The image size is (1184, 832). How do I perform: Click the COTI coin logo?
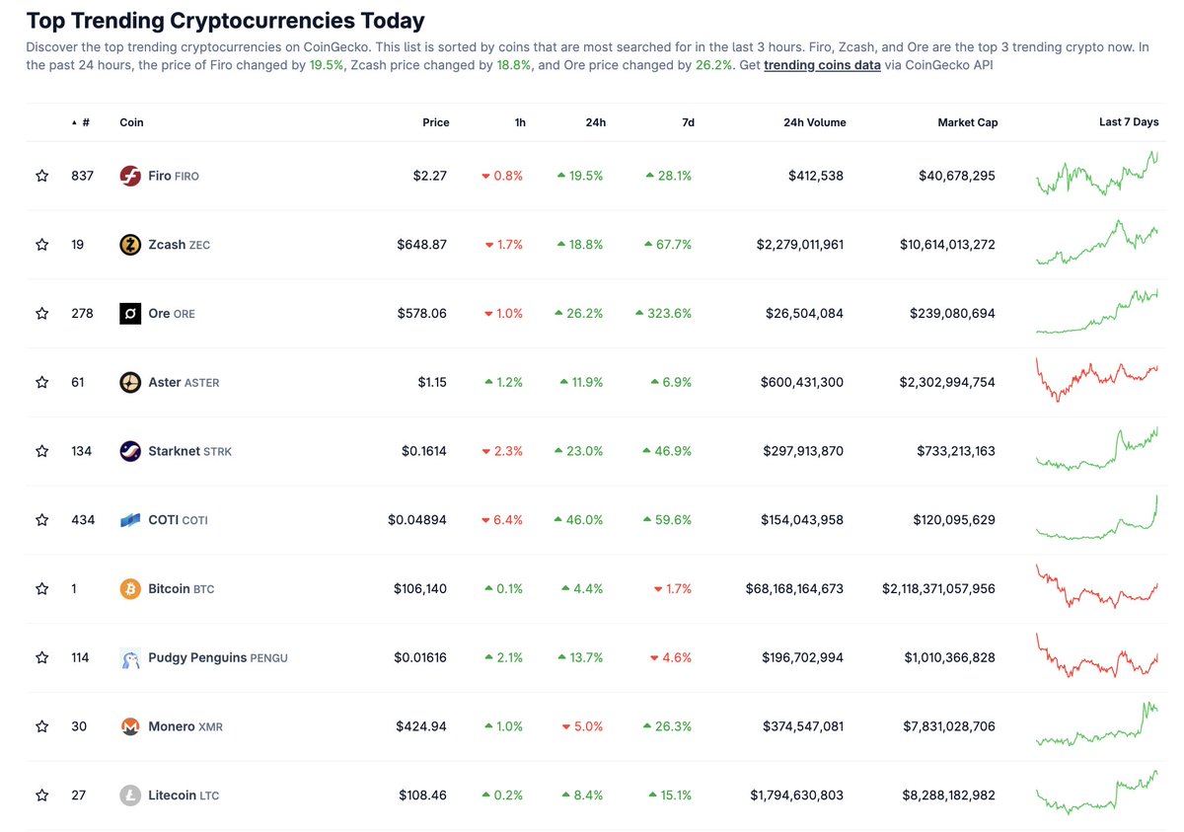point(129,519)
